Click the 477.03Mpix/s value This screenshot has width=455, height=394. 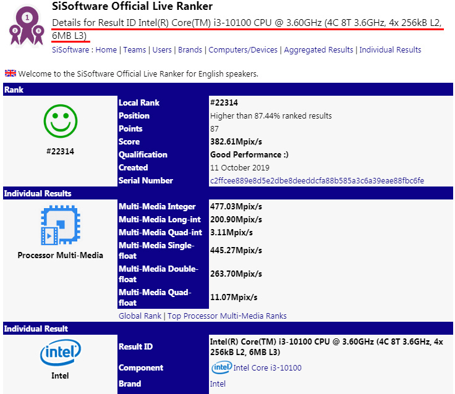(236, 206)
